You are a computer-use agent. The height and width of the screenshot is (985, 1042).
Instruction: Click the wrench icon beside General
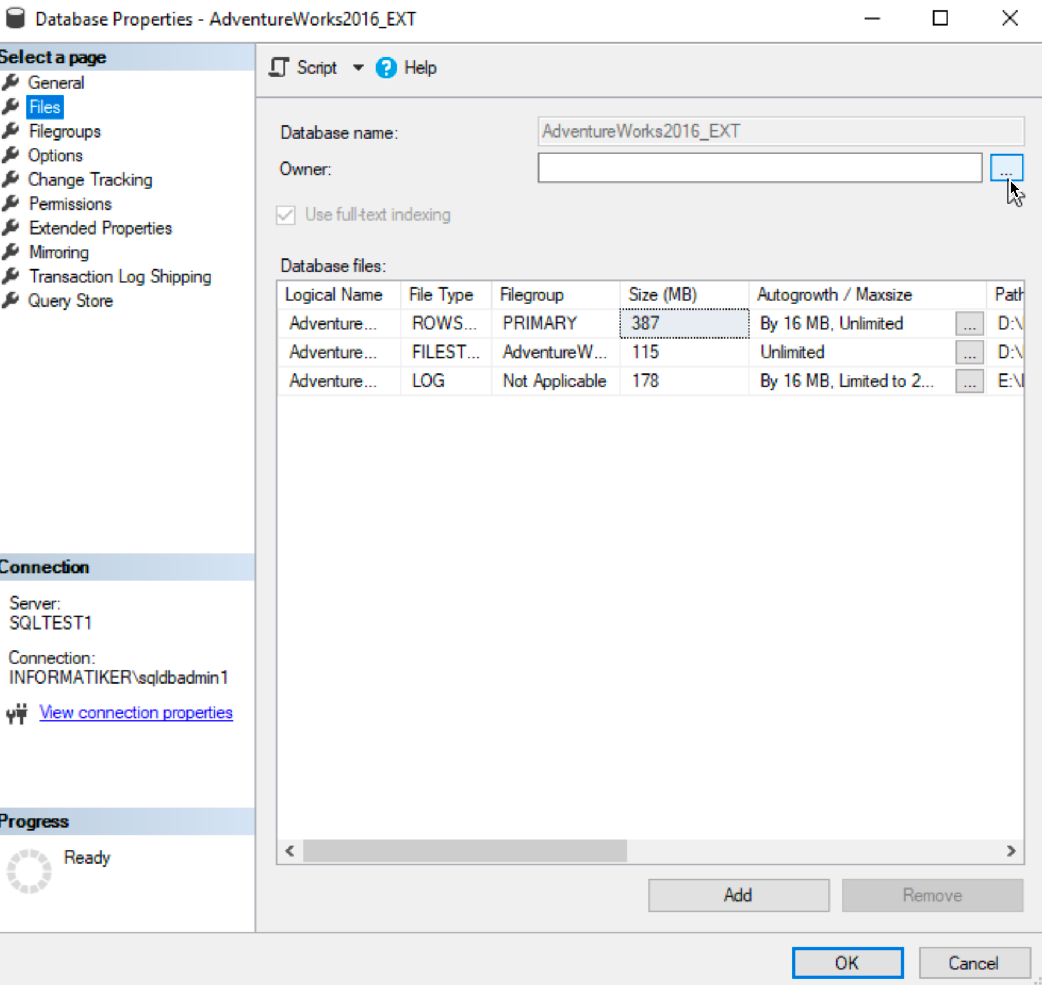point(10,82)
